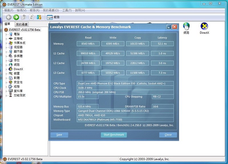Open the 我的最愛(O) menu
The height and width of the screenshot is (164, 228).
pos(51,10)
